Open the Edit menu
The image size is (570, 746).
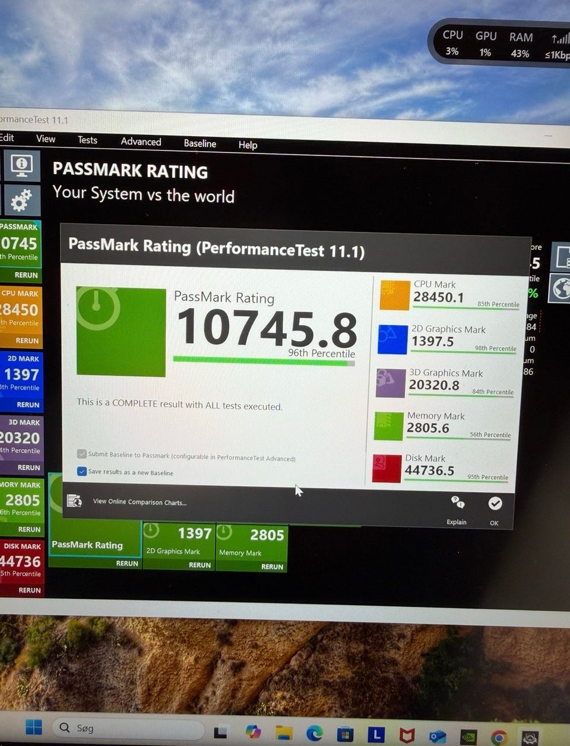click(7, 137)
